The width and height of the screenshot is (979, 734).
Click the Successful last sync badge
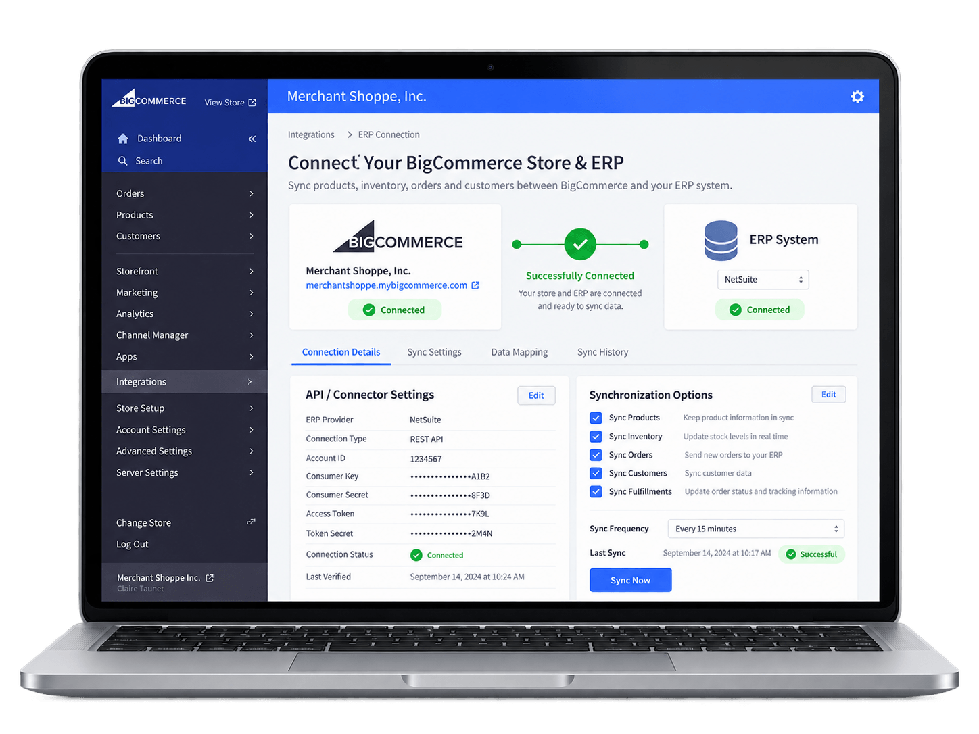click(x=811, y=554)
